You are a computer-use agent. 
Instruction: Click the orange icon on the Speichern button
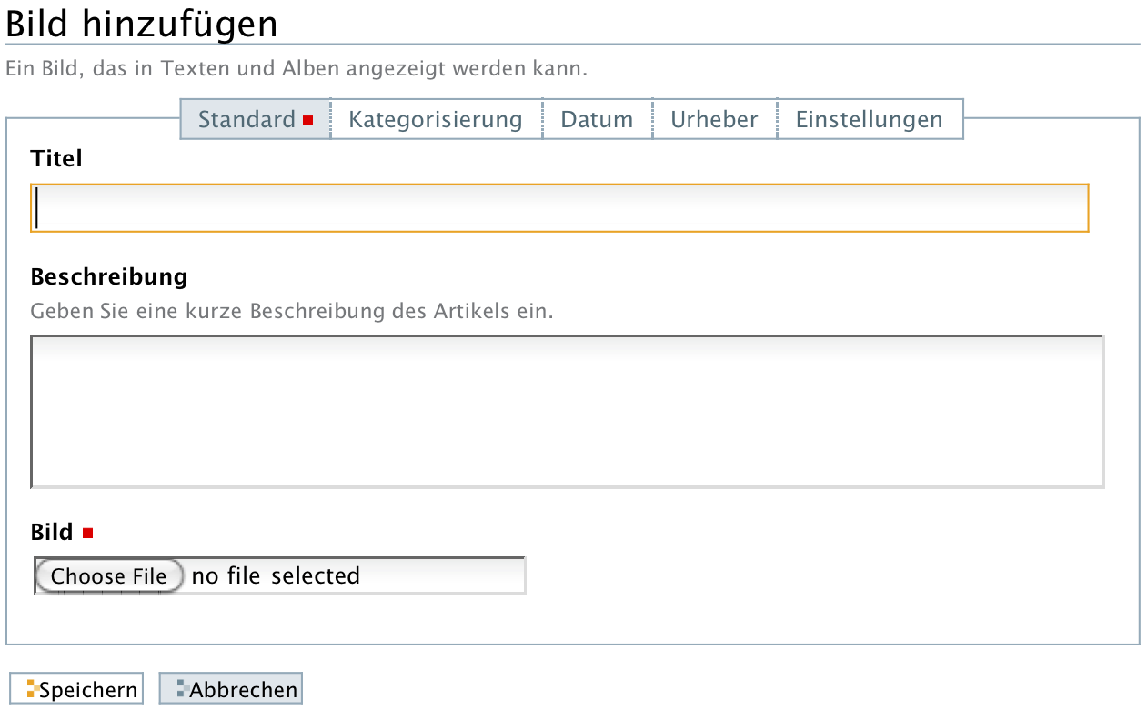[x=32, y=689]
